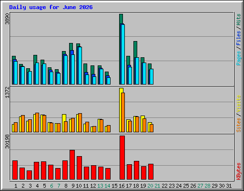This screenshot has height=191, width=244.
Task: Click the Files legend label
Action: click(238, 38)
